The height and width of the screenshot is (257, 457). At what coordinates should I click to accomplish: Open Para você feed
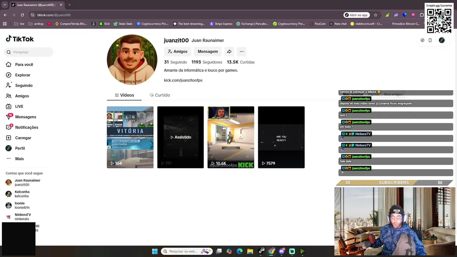(x=20, y=65)
